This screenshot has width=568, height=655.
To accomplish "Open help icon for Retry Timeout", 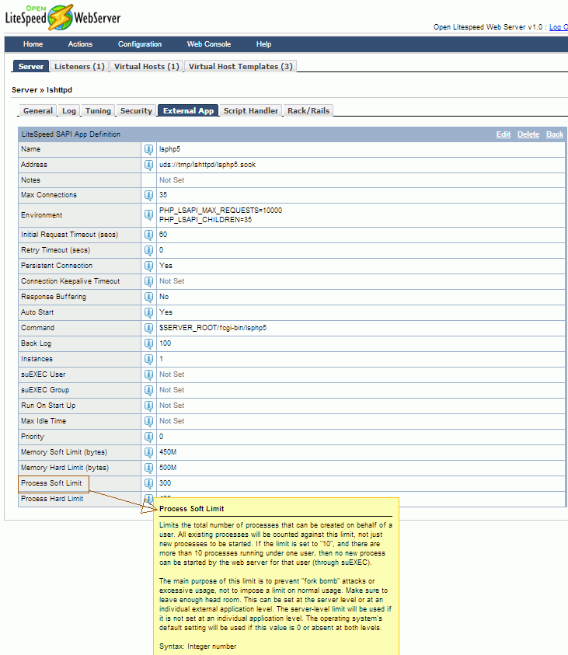I will coord(148,250).
